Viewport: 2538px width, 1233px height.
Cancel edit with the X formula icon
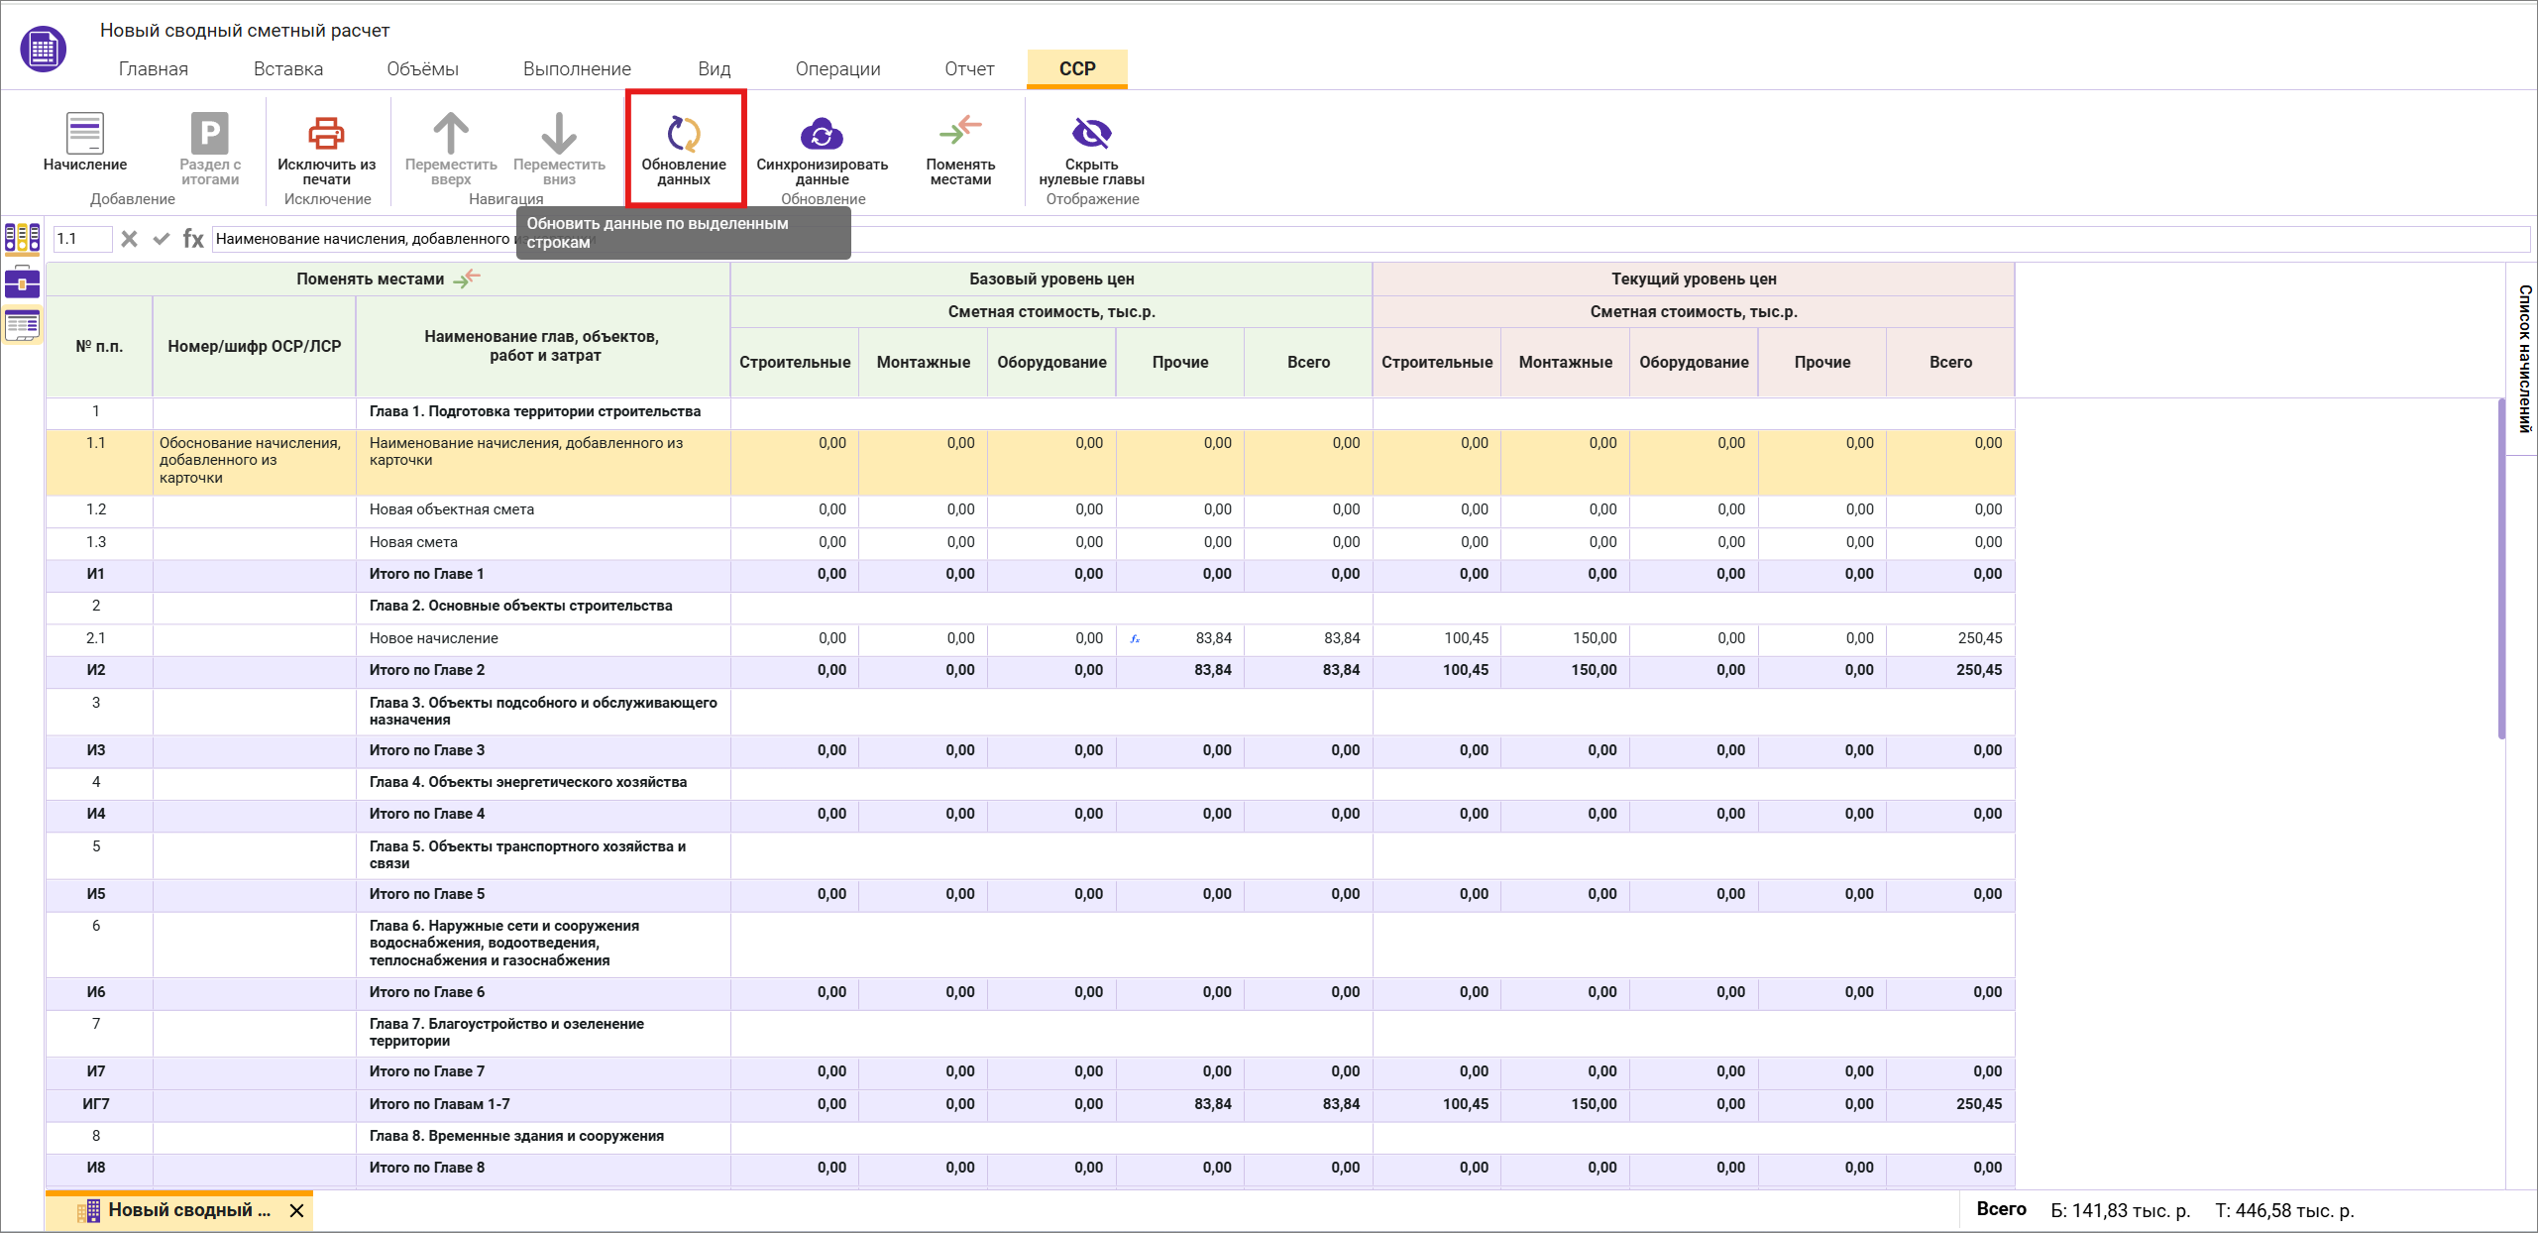(129, 239)
